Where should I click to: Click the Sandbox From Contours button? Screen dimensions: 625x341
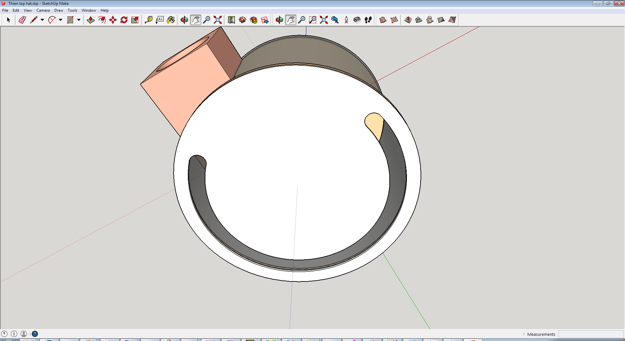[x=383, y=20]
